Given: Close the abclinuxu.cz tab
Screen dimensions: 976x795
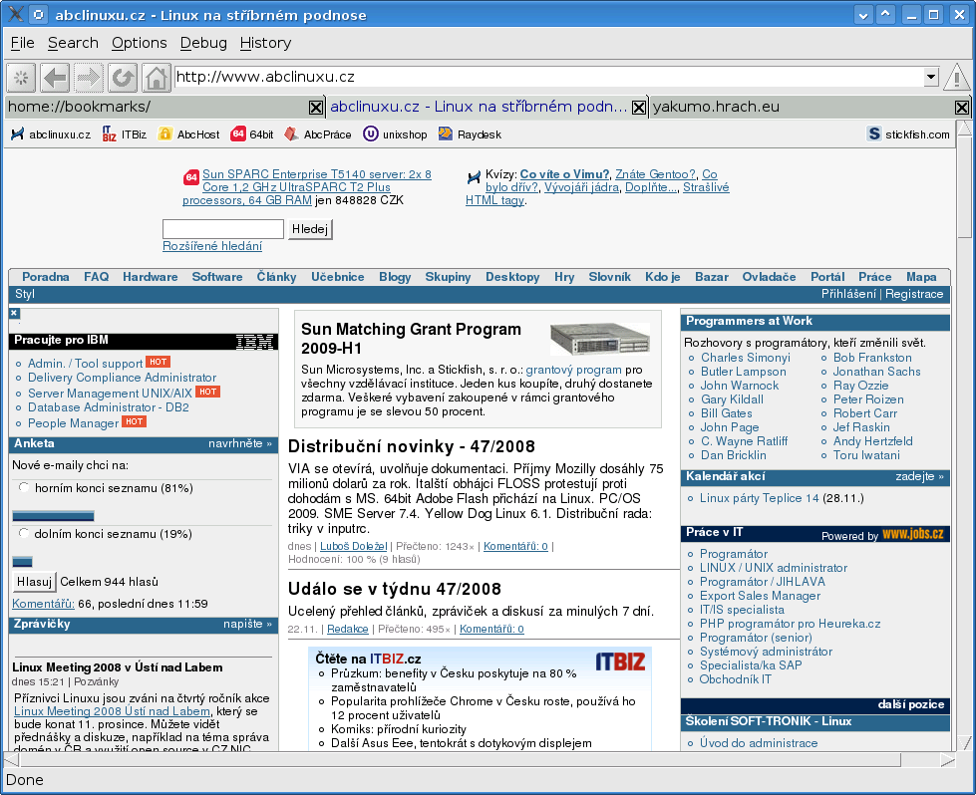Looking at the screenshot, I should [639, 108].
